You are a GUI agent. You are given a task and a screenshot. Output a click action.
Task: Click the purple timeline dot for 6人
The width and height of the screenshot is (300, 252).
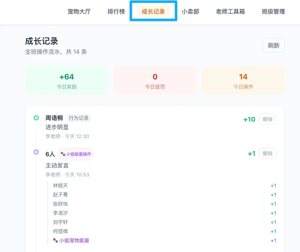coord(36,152)
